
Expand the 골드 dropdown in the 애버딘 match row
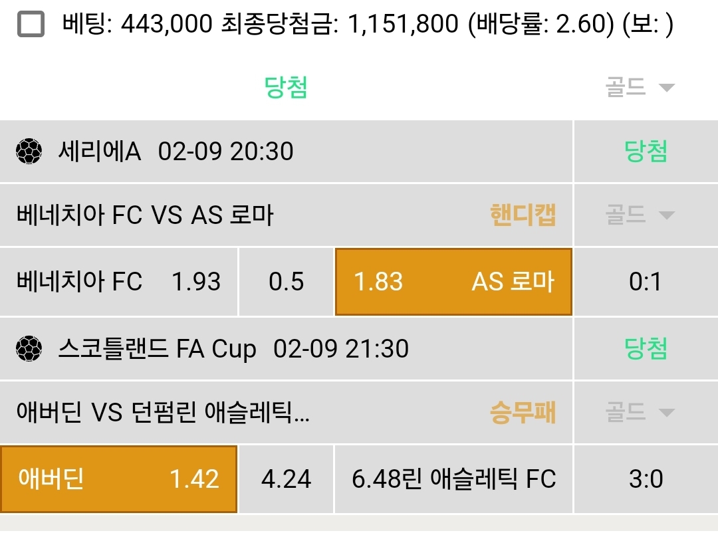[x=640, y=413]
